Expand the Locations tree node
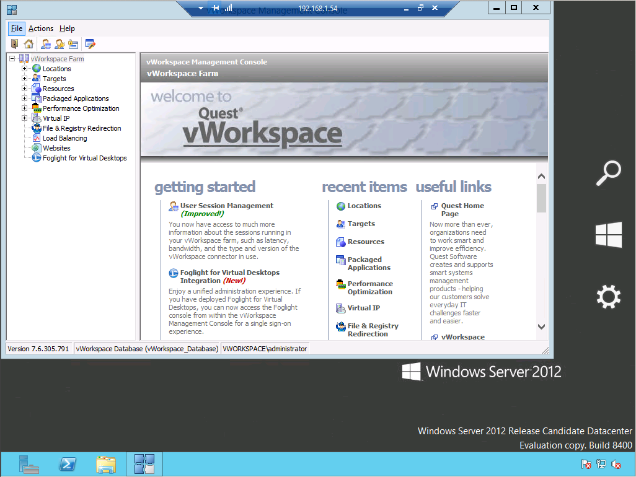 pyautogui.click(x=24, y=69)
